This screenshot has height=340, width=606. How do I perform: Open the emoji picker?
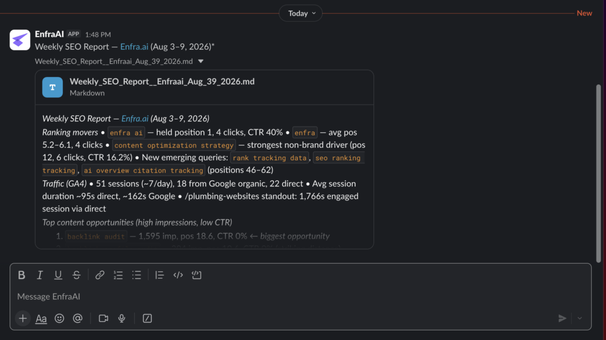point(59,318)
